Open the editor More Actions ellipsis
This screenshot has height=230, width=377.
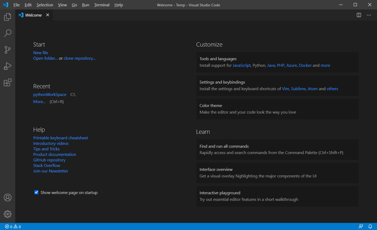369,15
